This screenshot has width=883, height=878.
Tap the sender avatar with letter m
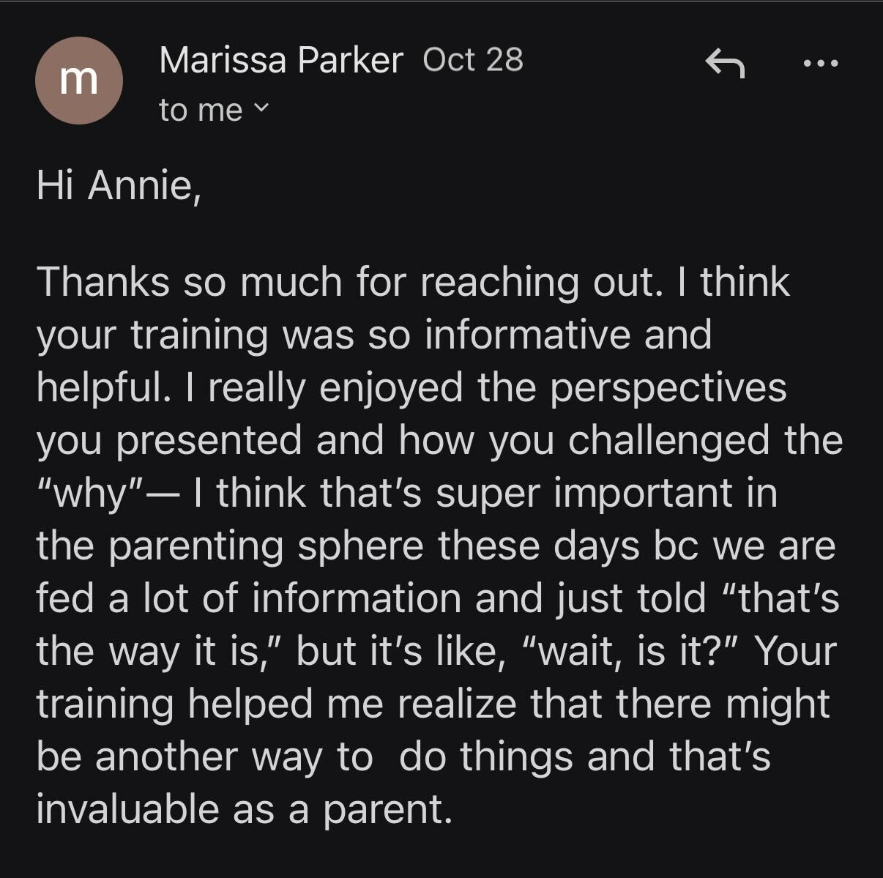click(78, 81)
